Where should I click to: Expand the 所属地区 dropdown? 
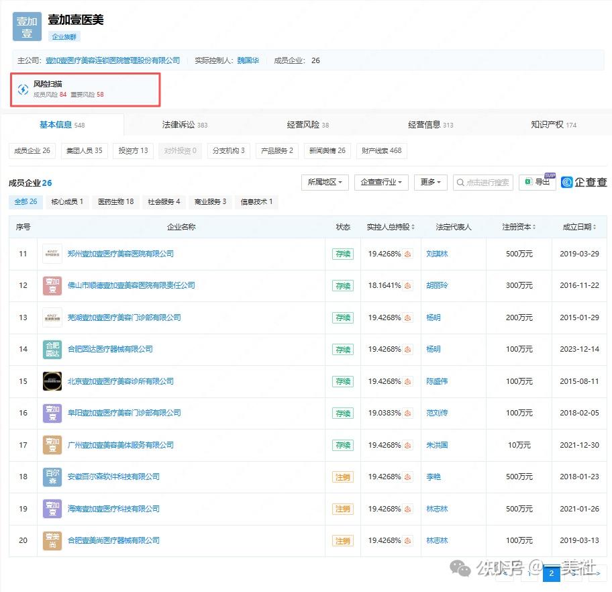325,183
